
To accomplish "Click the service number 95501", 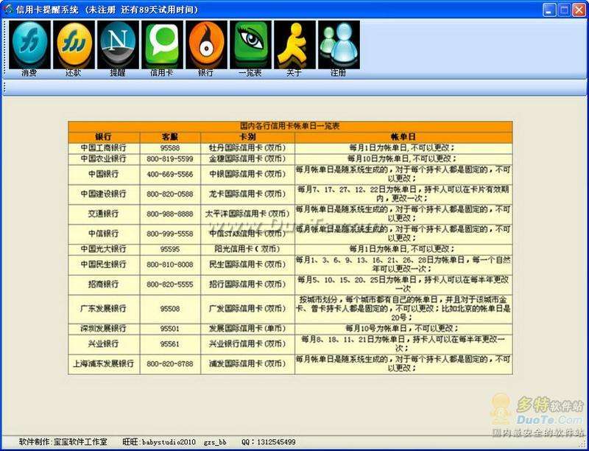I will point(170,329).
